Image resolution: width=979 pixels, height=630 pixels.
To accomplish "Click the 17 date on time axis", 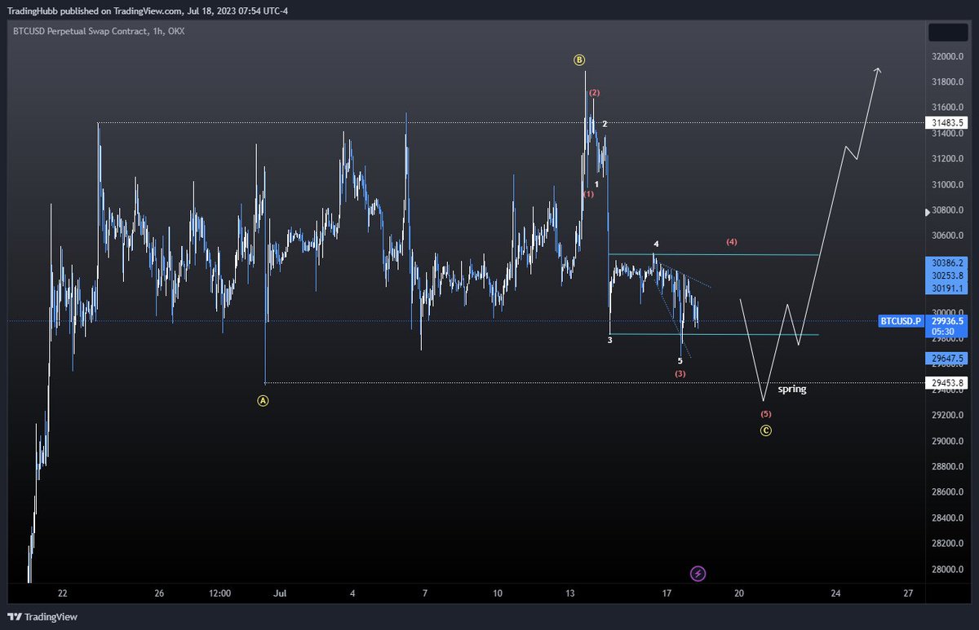I will coord(667,593).
